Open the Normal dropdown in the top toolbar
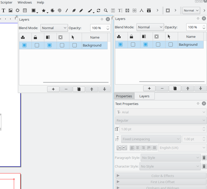 pyautogui.click(x=191, y=10)
